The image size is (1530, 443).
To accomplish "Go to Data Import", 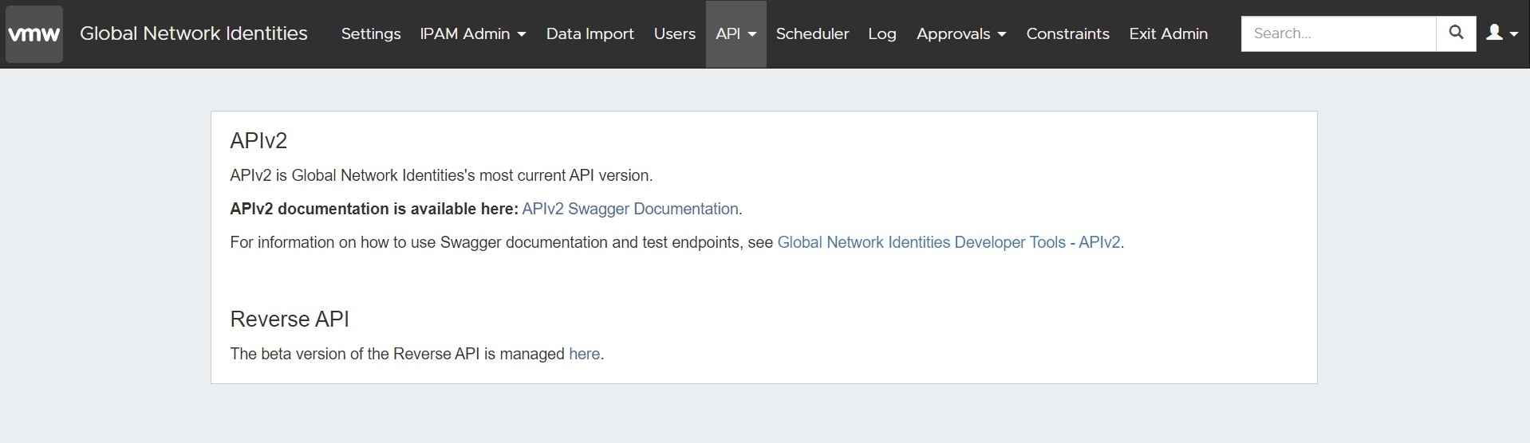I will click(590, 33).
